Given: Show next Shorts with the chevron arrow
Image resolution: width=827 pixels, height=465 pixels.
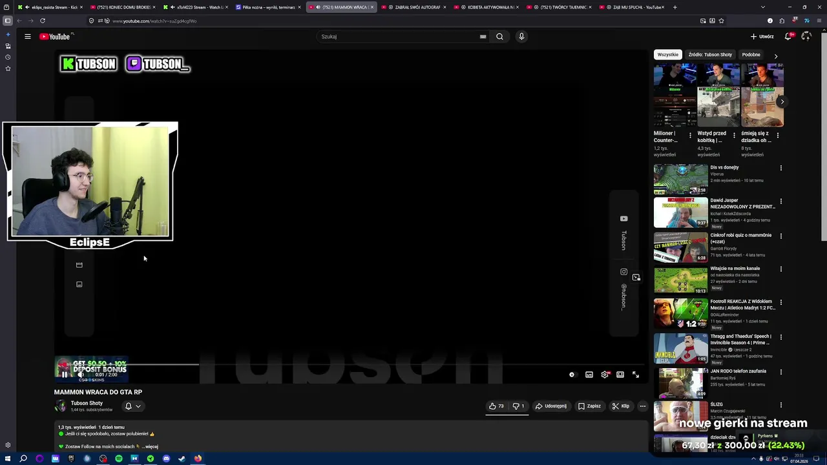Looking at the screenshot, I should (x=782, y=102).
